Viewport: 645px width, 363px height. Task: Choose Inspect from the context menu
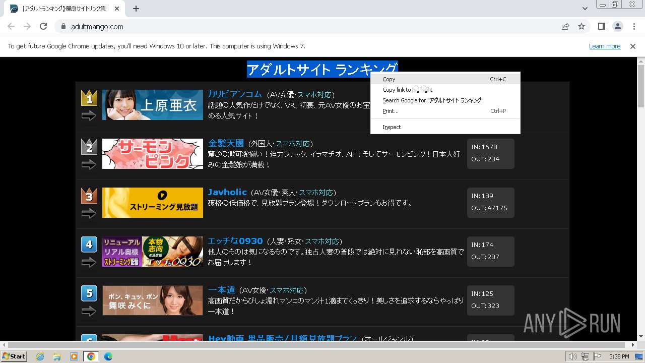[445, 127]
